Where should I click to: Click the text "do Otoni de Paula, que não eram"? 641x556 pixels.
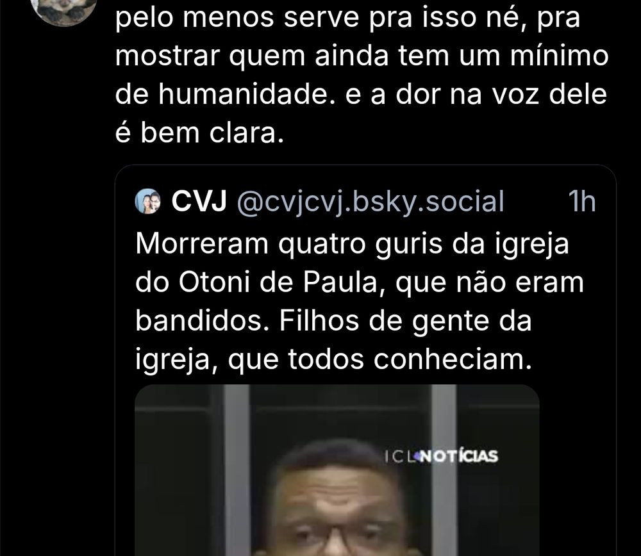(360, 282)
